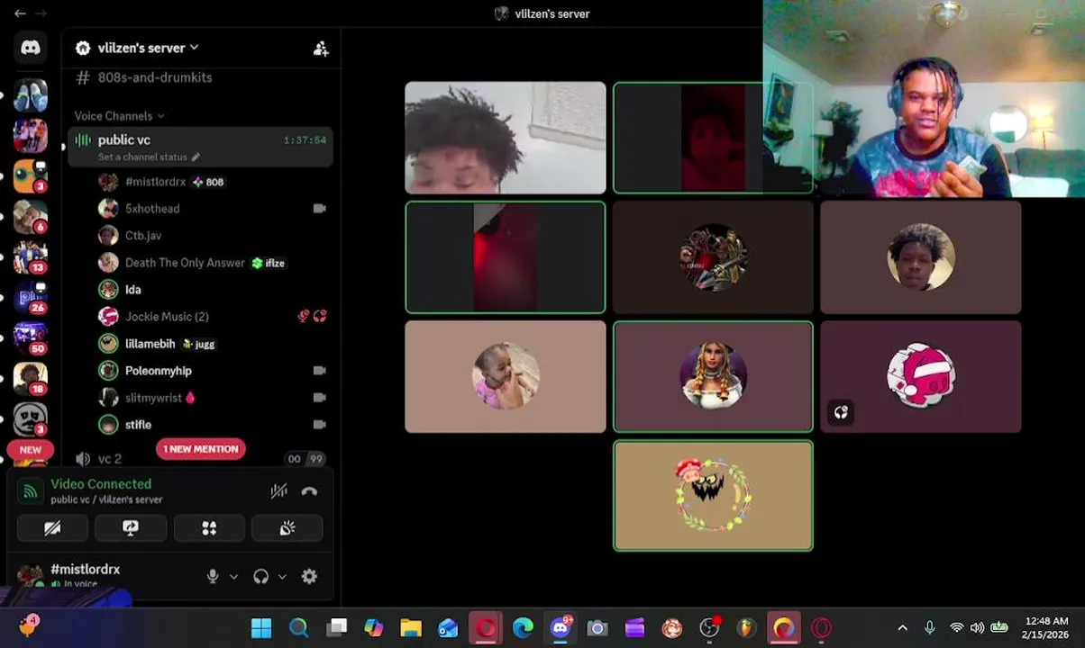Click camera icon next to stifle
This screenshot has width=1085, height=648.
click(x=319, y=425)
